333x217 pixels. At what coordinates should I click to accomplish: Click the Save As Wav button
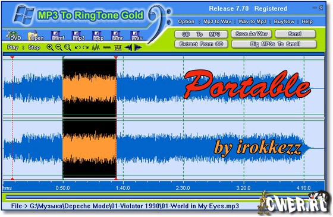pyautogui.click(x=251, y=34)
